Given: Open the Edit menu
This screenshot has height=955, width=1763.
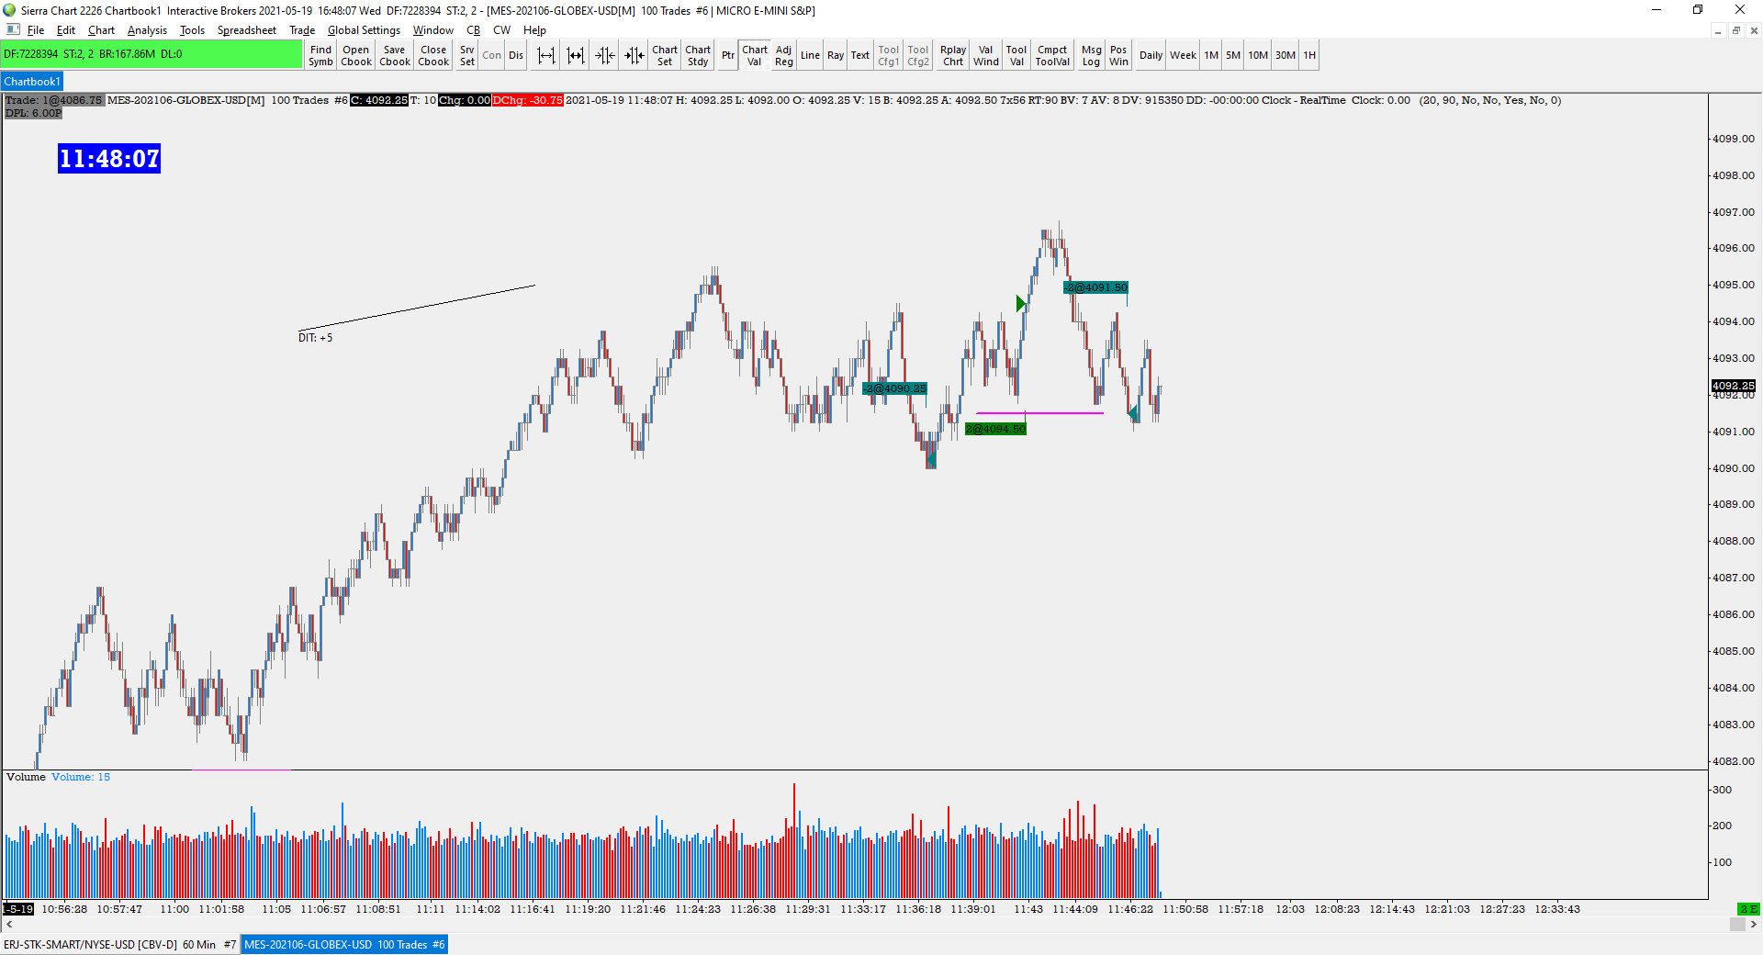Looking at the screenshot, I should [66, 30].
